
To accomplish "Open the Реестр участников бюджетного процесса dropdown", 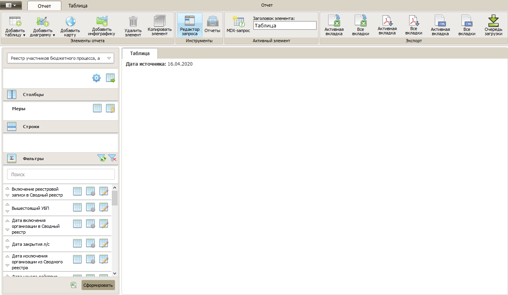I will 61,58.
